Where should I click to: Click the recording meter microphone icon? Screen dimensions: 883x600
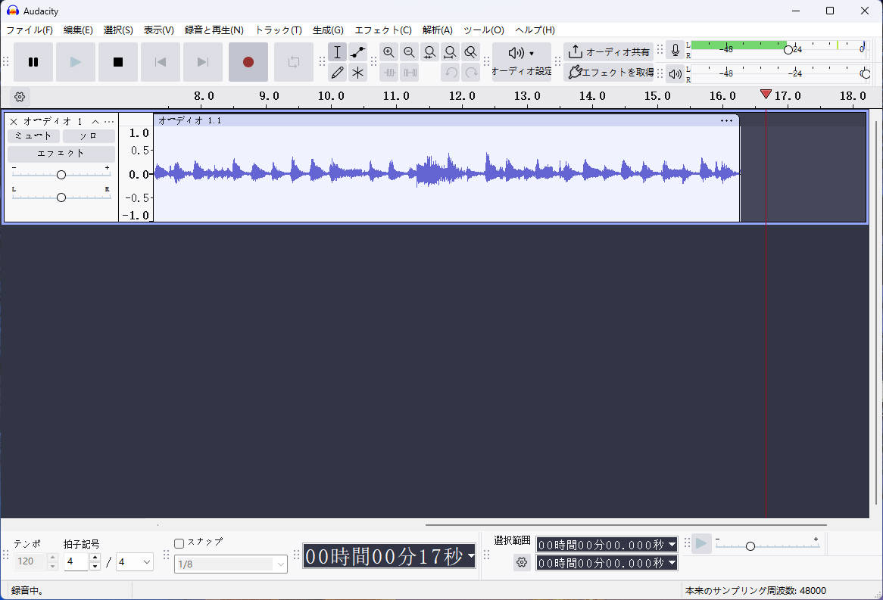[x=675, y=49]
